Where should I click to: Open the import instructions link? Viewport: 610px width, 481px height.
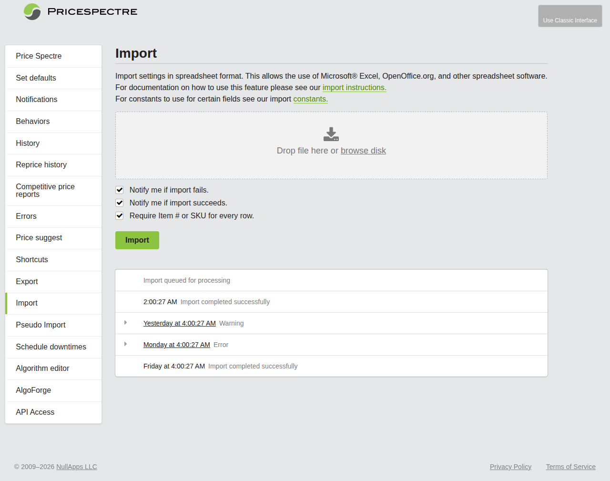tap(354, 88)
